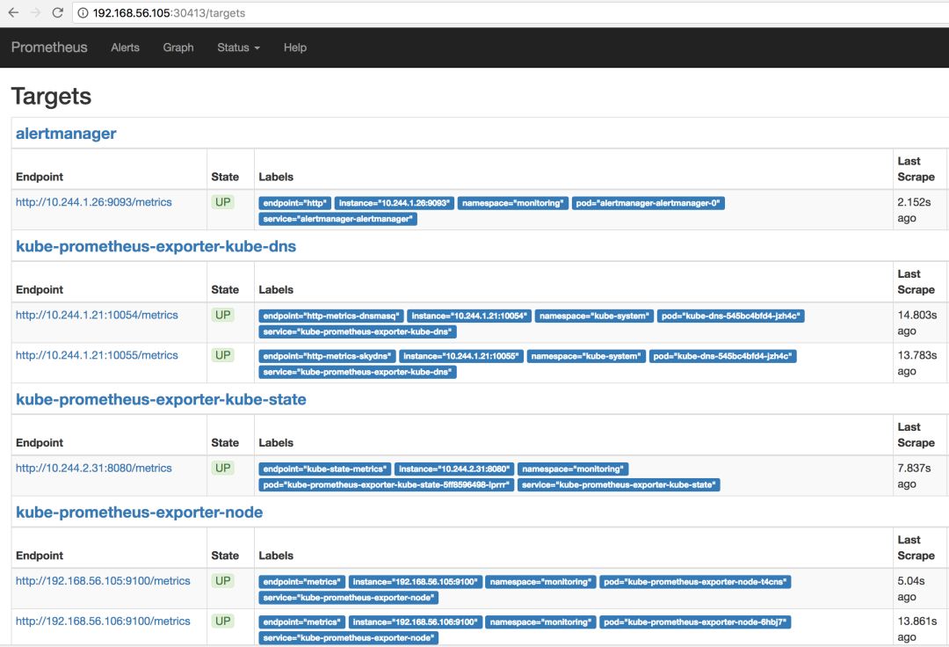Screen dimensions: 949x647
Task: Click the site info icon in address bar
Action: (x=83, y=12)
